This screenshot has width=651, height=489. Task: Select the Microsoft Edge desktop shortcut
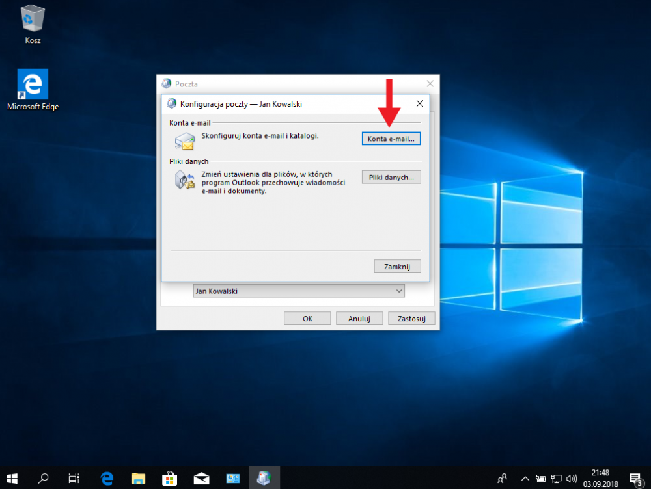(x=33, y=90)
